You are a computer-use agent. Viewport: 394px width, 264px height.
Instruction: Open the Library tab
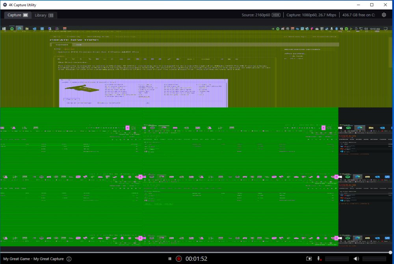(x=44, y=15)
